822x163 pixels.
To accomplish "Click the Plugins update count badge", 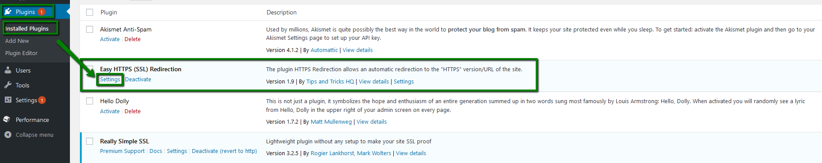I will click(42, 12).
